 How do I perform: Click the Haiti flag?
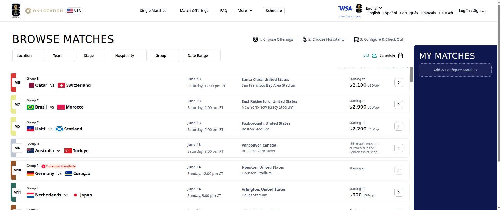(x=30, y=129)
